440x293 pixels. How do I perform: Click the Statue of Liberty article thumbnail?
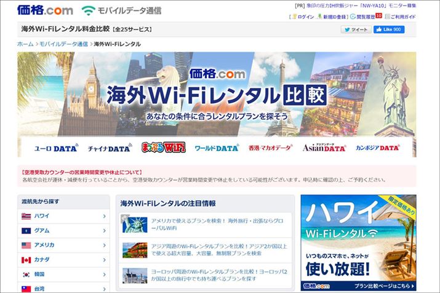tap(135, 225)
